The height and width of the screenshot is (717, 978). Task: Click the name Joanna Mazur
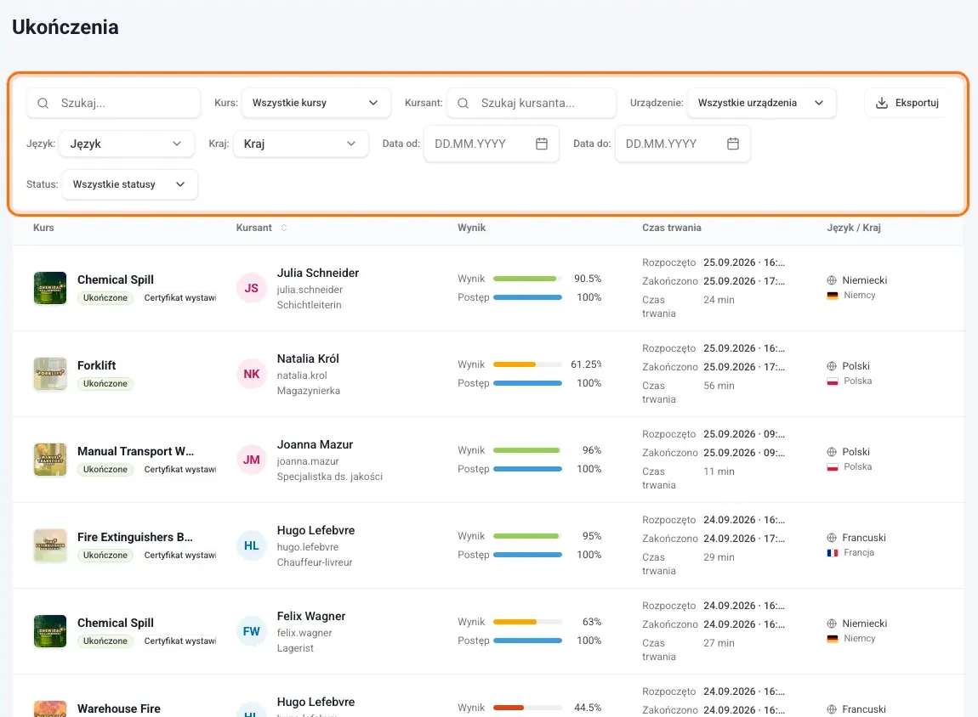coord(315,445)
